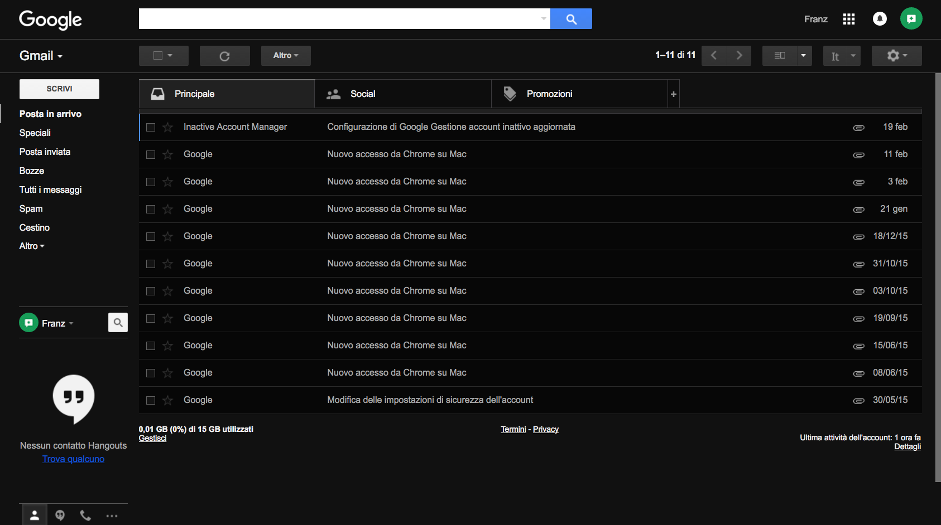941x525 pixels.
Task: Add a new inbox tab with plus
Action: click(674, 94)
